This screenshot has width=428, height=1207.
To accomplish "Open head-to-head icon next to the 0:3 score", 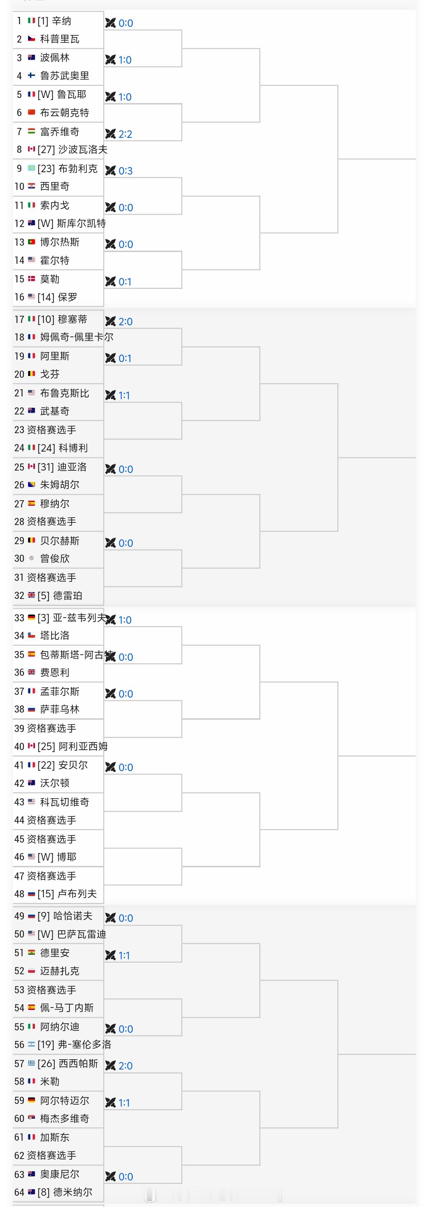I will coord(110,170).
